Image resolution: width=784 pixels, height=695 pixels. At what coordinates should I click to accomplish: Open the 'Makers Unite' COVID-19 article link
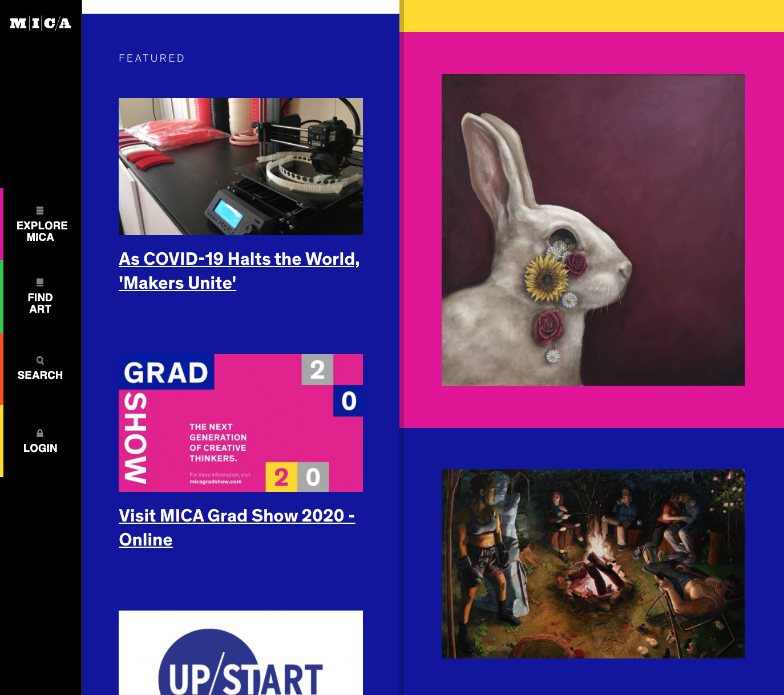point(239,271)
